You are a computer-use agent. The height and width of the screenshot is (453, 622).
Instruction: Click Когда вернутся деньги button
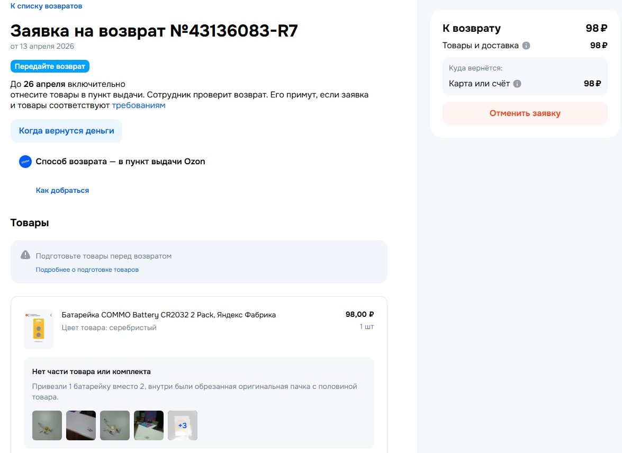pos(66,131)
